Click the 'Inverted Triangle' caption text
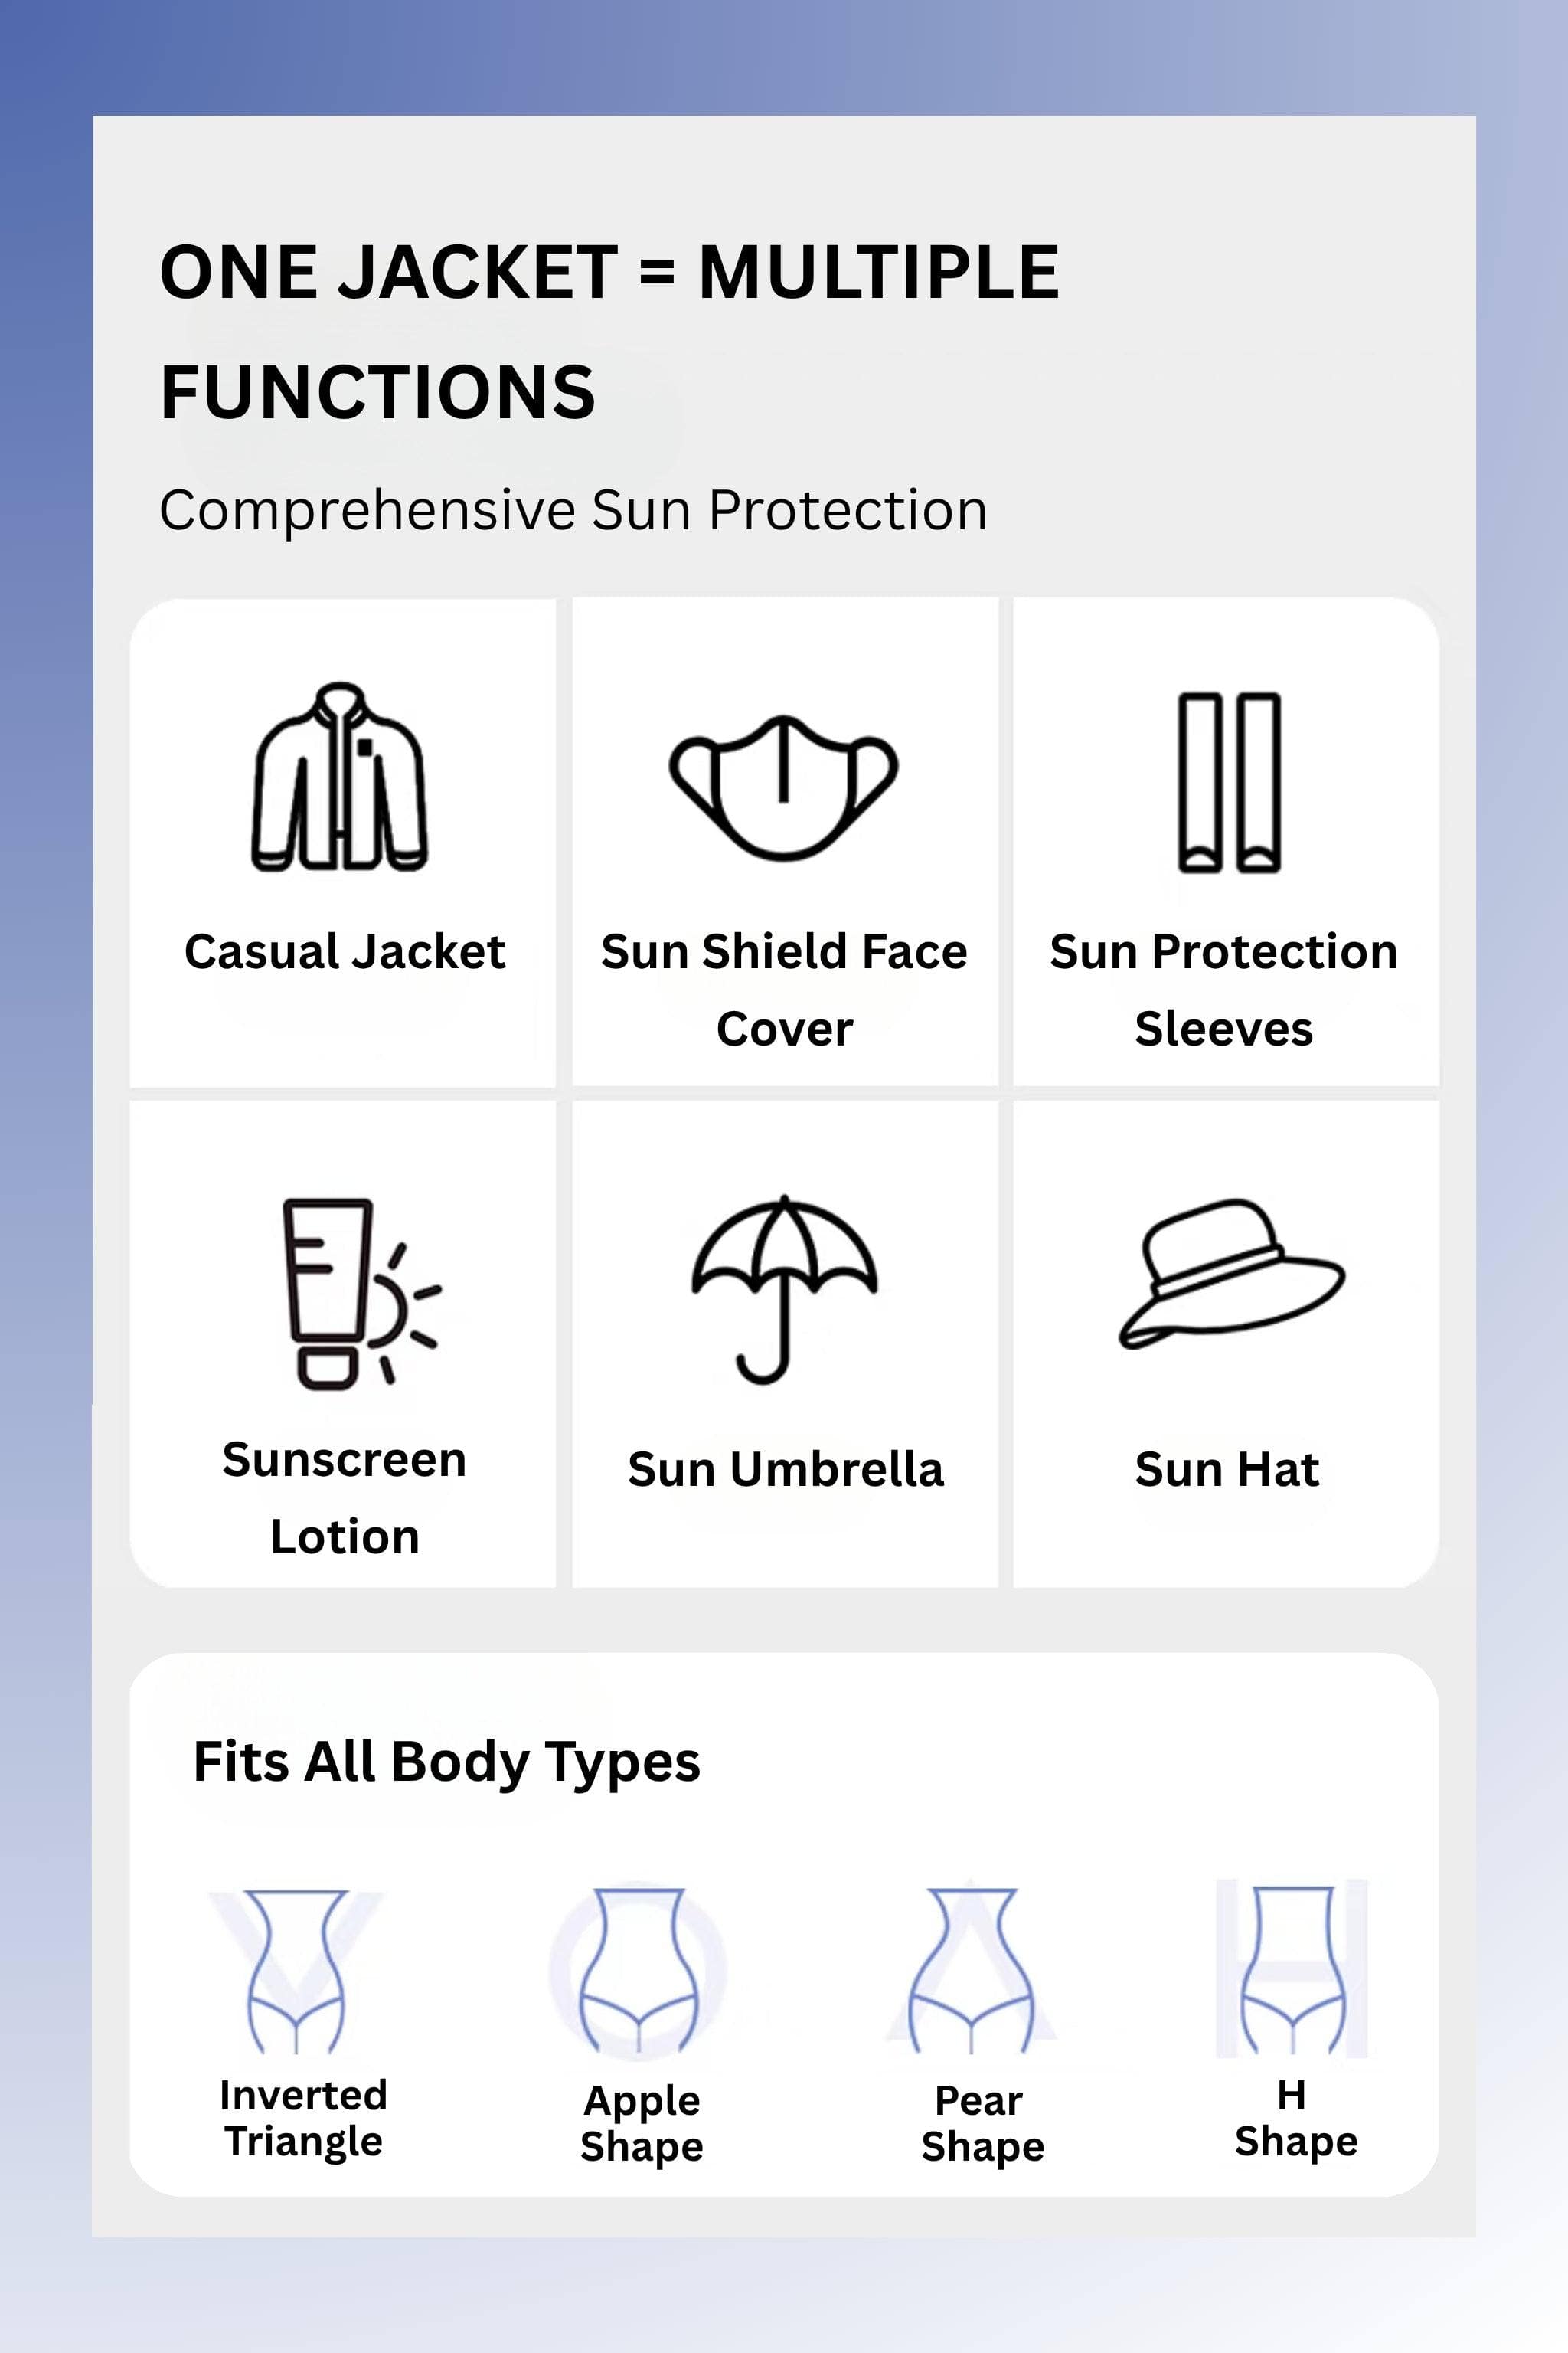The image size is (1568, 2353). point(303,2119)
